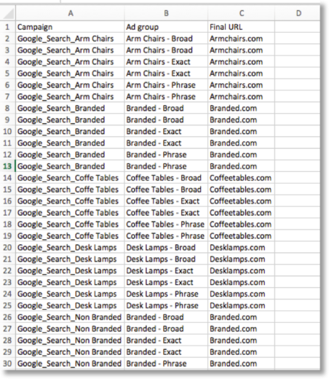Select row 30 header
Viewport: 329px width, 379px height.
click(x=7, y=364)
